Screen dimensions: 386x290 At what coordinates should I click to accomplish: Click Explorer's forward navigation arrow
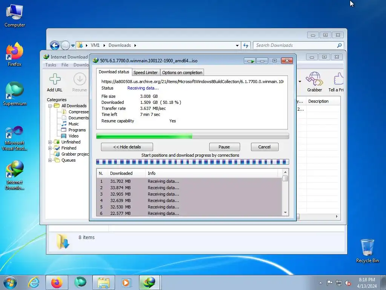coord(65,45)
